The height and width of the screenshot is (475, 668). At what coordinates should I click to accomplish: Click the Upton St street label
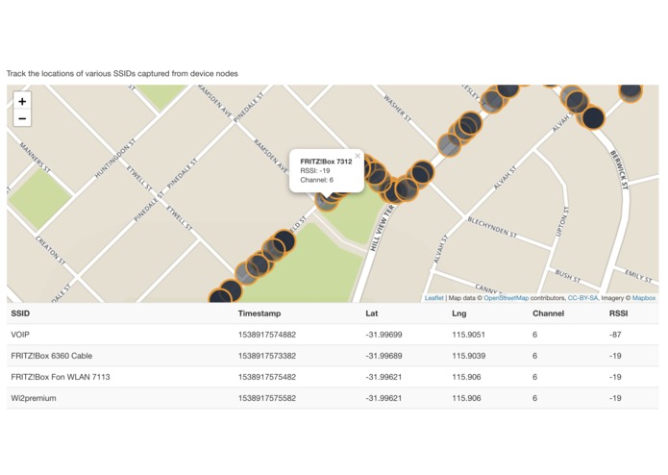click(562, 221)
